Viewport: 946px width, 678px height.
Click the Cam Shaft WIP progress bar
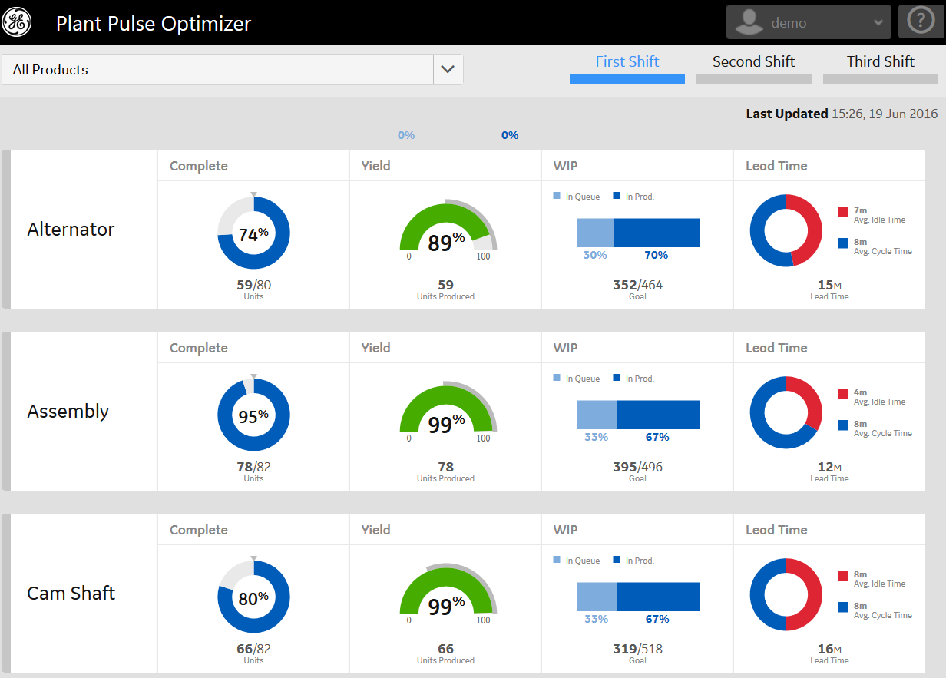coord(637,596)
